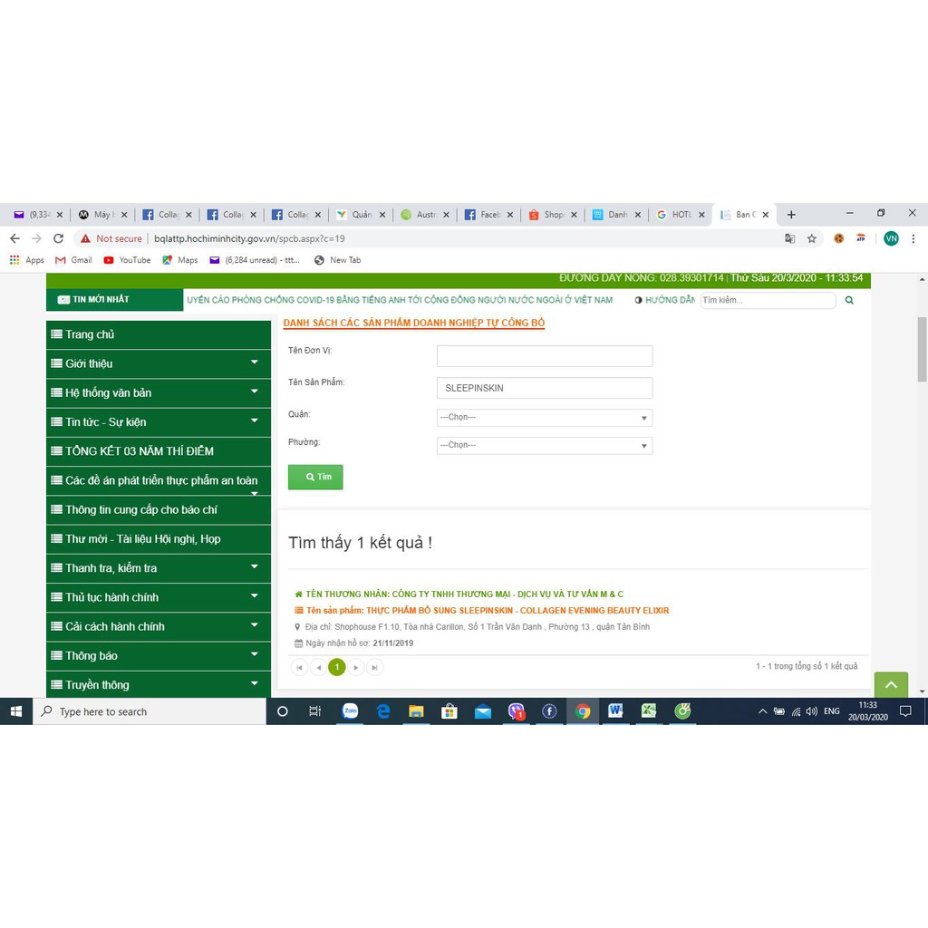Open the Quận dropdown
Viewport: 928px width, 928px height.
tap(545, 418)
